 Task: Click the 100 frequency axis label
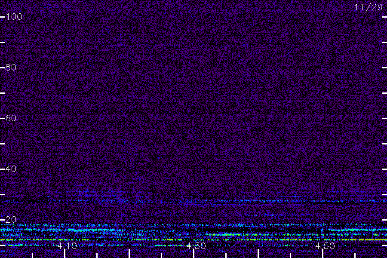click(14, 17)
